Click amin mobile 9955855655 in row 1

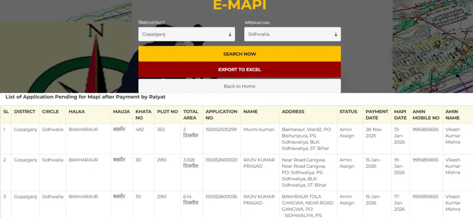[425, 130]
